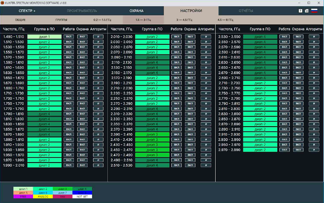Open the ОТЧЁТЫ tab
This screenshot has height=203, width=324.
[246, 11]
